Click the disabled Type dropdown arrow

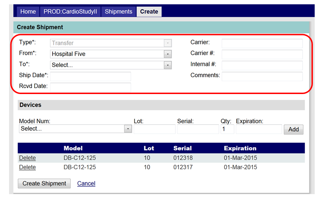pyautogui.click(x=168, y=43)
